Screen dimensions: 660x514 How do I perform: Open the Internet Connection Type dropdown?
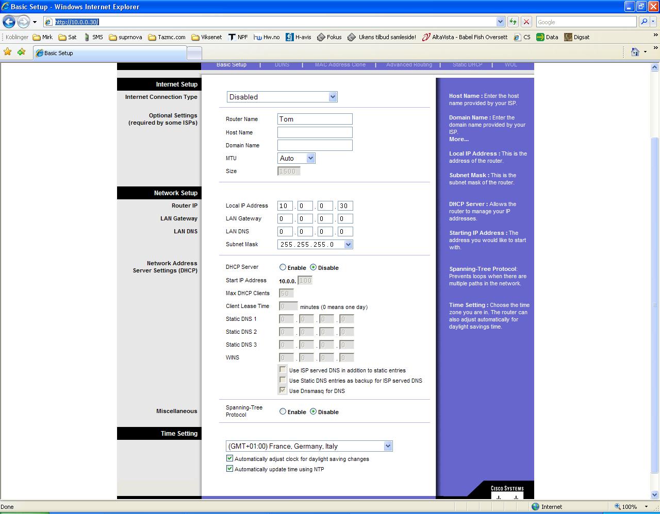(282, 97)
